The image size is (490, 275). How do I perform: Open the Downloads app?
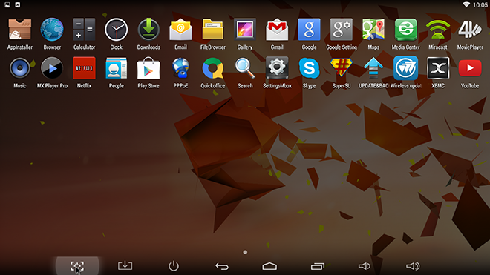(148, 30)
